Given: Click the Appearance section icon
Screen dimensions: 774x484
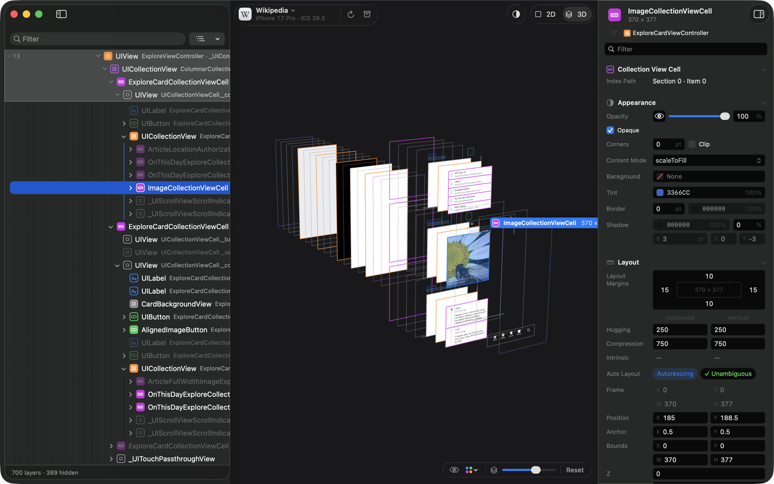Looking at the screenshot, I should click(x=610, y=103).
